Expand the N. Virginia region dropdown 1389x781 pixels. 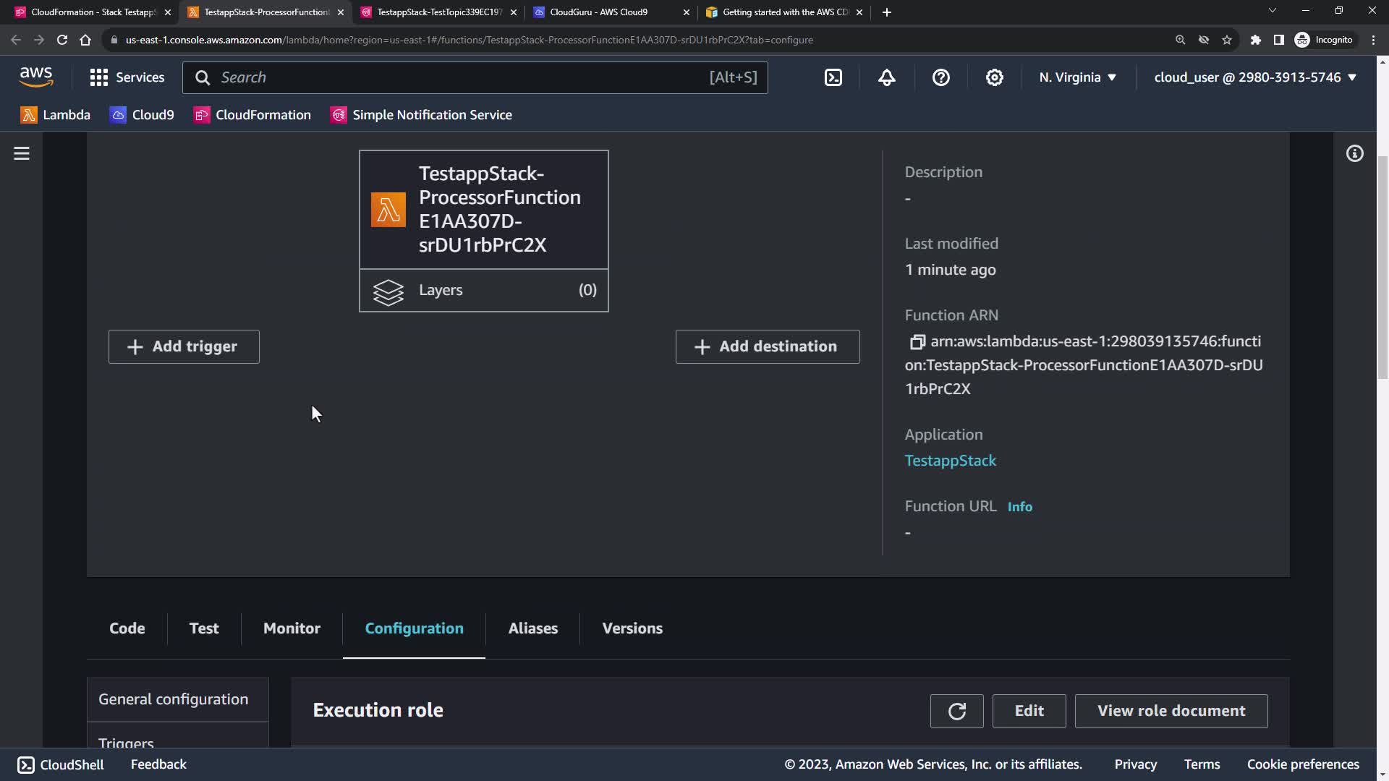[1077, 77]
